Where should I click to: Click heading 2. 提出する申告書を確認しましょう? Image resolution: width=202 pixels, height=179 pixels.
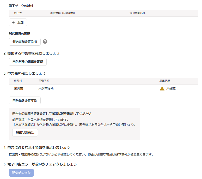[32, 53]
